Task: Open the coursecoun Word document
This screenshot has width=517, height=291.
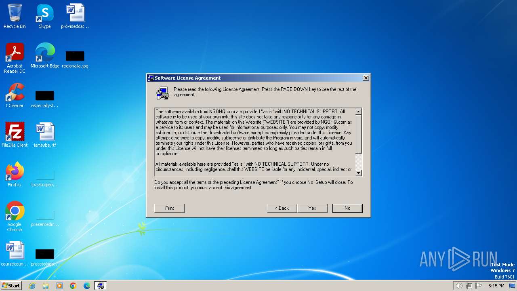Action: (x=15, y=254)
